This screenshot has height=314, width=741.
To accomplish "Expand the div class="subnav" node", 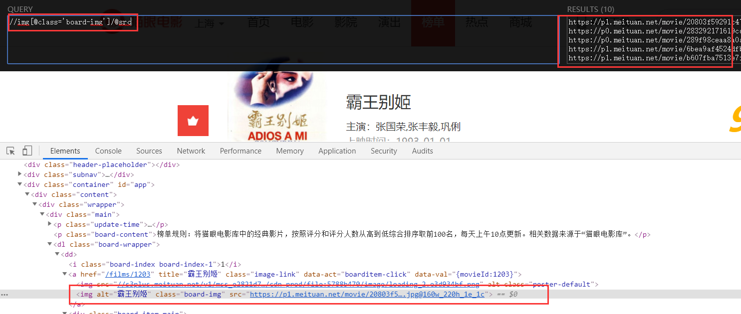I will (x=20, y=174).
